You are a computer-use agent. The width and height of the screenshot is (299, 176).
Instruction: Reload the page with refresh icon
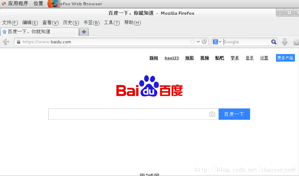coord(204,41)
